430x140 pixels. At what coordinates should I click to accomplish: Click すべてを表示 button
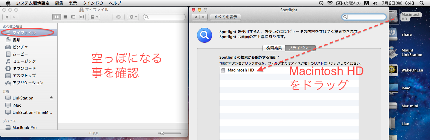coord(225,17)
